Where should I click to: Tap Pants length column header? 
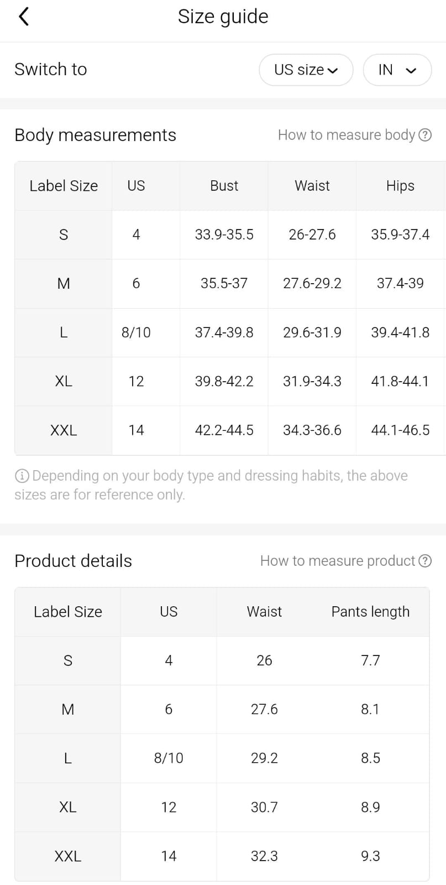click(370, 612)
